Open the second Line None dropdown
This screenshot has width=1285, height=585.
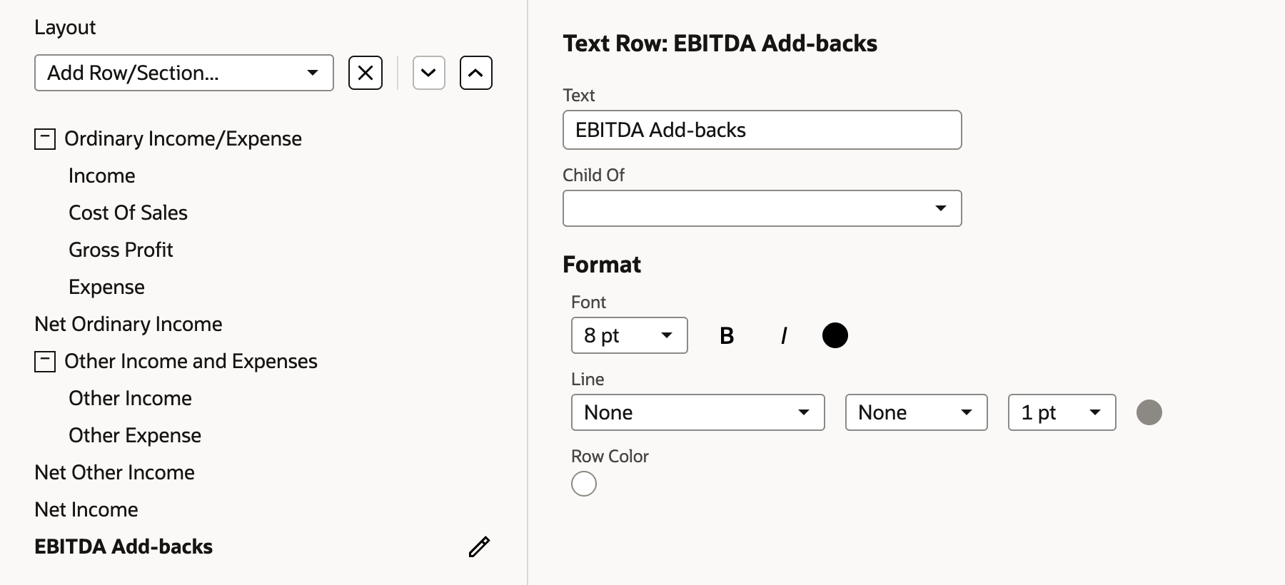pyautogui.click(x=917, y=412)
